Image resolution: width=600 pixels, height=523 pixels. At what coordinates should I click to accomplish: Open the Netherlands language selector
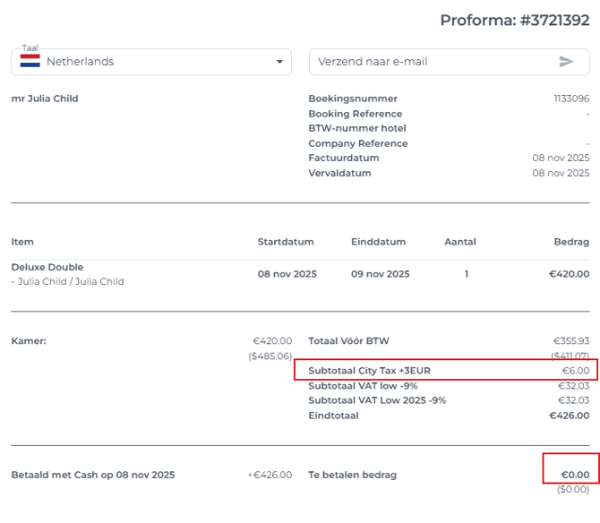[x=150, y=62]
